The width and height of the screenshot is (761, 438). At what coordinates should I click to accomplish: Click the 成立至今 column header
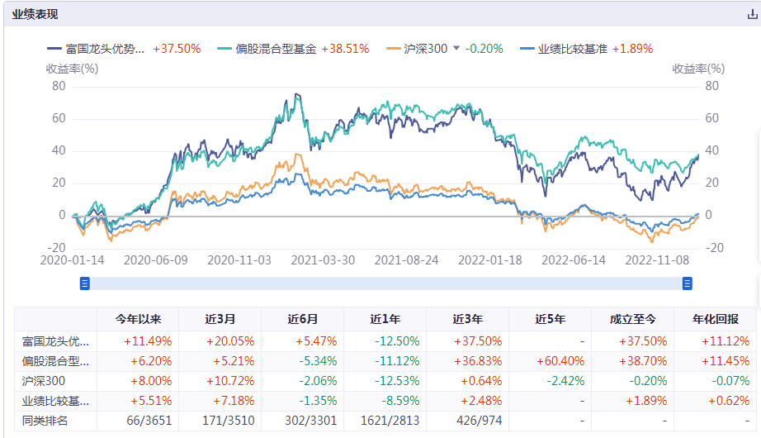click(633, 319)
